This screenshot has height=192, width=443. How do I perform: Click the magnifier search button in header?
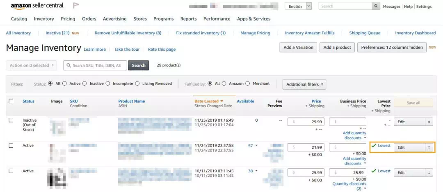click(x=376, y=6)
